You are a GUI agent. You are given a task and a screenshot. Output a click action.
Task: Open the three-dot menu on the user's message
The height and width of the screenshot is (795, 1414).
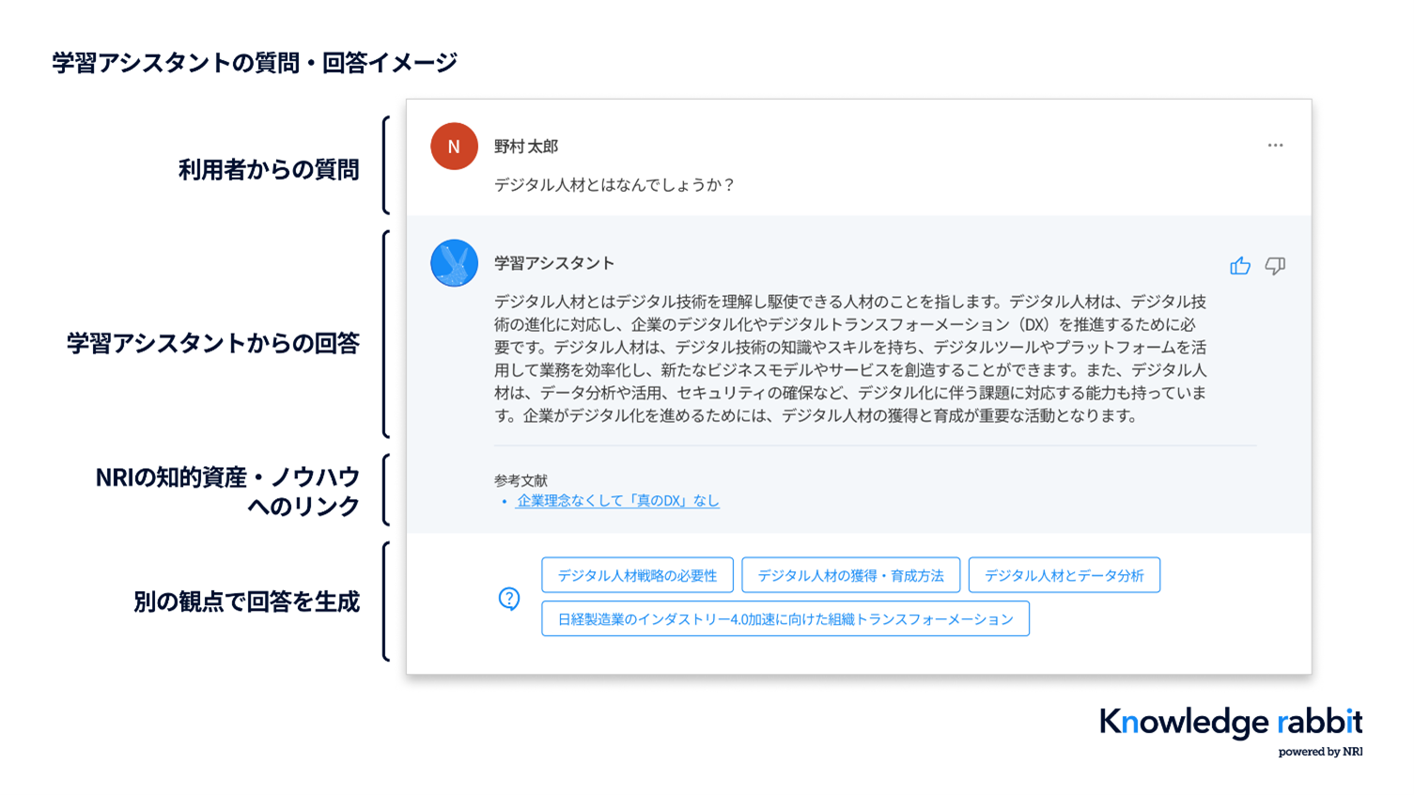coord(1275,146)
